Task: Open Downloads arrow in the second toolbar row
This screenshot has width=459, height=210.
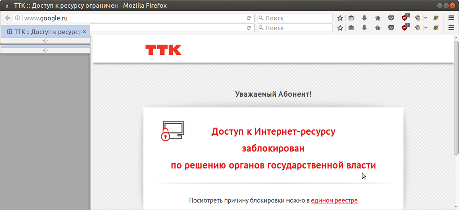Action: tap(365, 28)
